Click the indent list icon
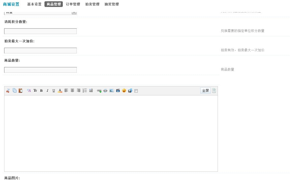Image resolution: width=290 pixels, height=180 pixels. pyautogui.click(x=91, y=91)
